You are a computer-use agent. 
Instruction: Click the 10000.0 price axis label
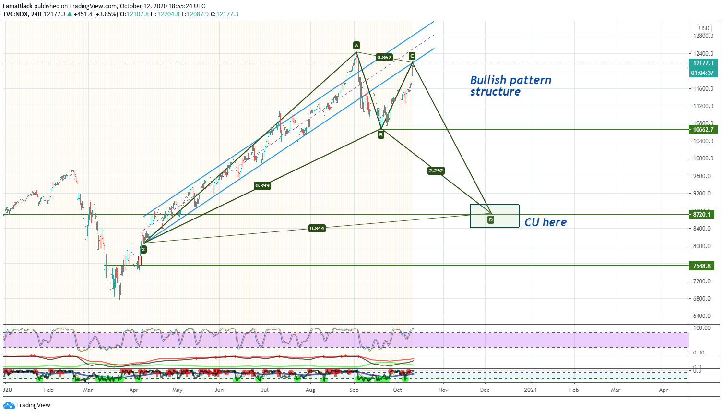(x=703, y=158)
